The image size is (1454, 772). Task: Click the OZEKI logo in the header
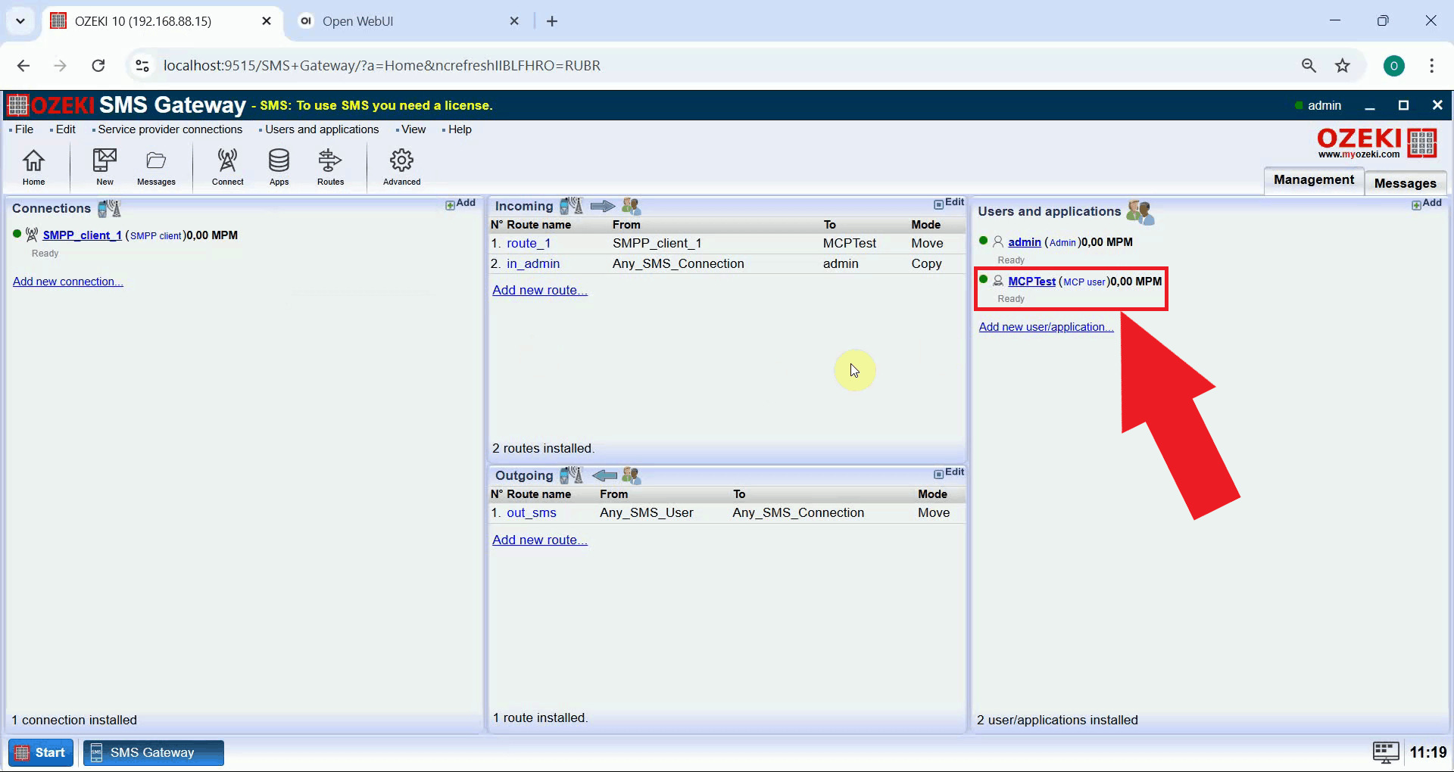[x=51, y=104]
